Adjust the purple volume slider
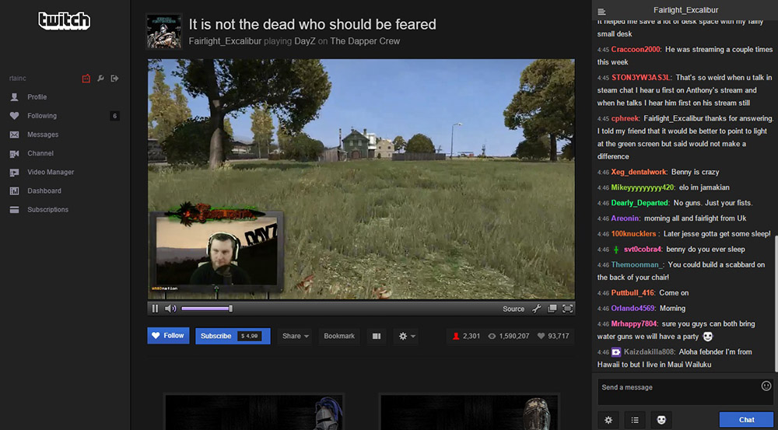This screenshot has height=430, width=778. pos(206,309)
